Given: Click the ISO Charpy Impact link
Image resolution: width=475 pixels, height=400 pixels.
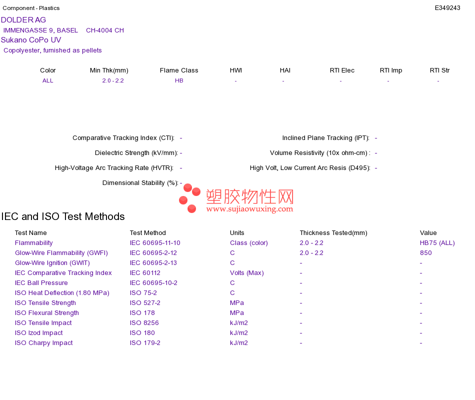Looking at the screenshot, I should tap(43, 342).
